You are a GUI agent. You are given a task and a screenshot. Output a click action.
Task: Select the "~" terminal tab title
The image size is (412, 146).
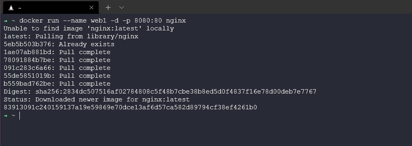[x=20, y=8]
